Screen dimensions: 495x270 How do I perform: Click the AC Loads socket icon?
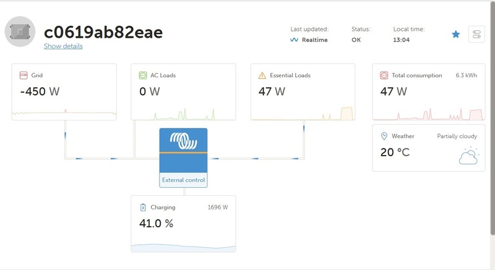click(x=143, y=75)
